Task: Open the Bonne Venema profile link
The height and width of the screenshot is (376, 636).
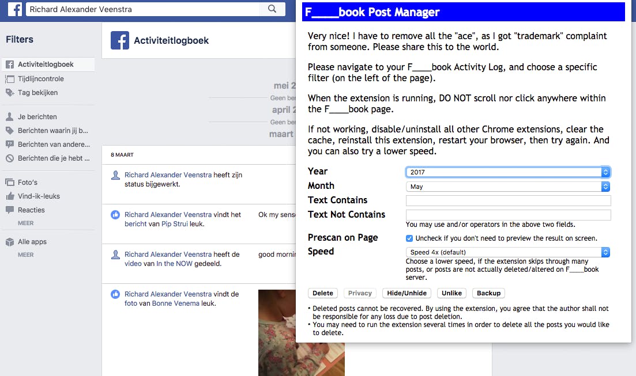Action: 176,303
